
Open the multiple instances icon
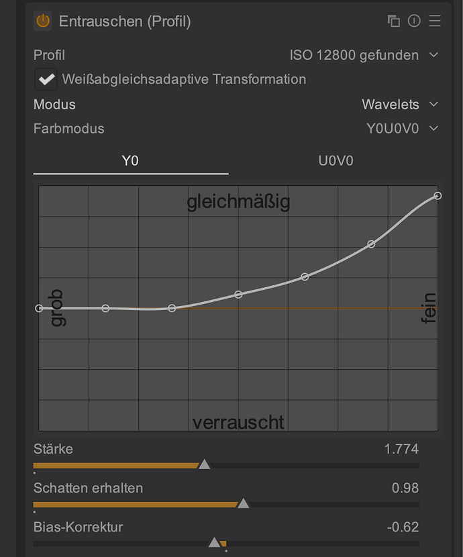393,21
